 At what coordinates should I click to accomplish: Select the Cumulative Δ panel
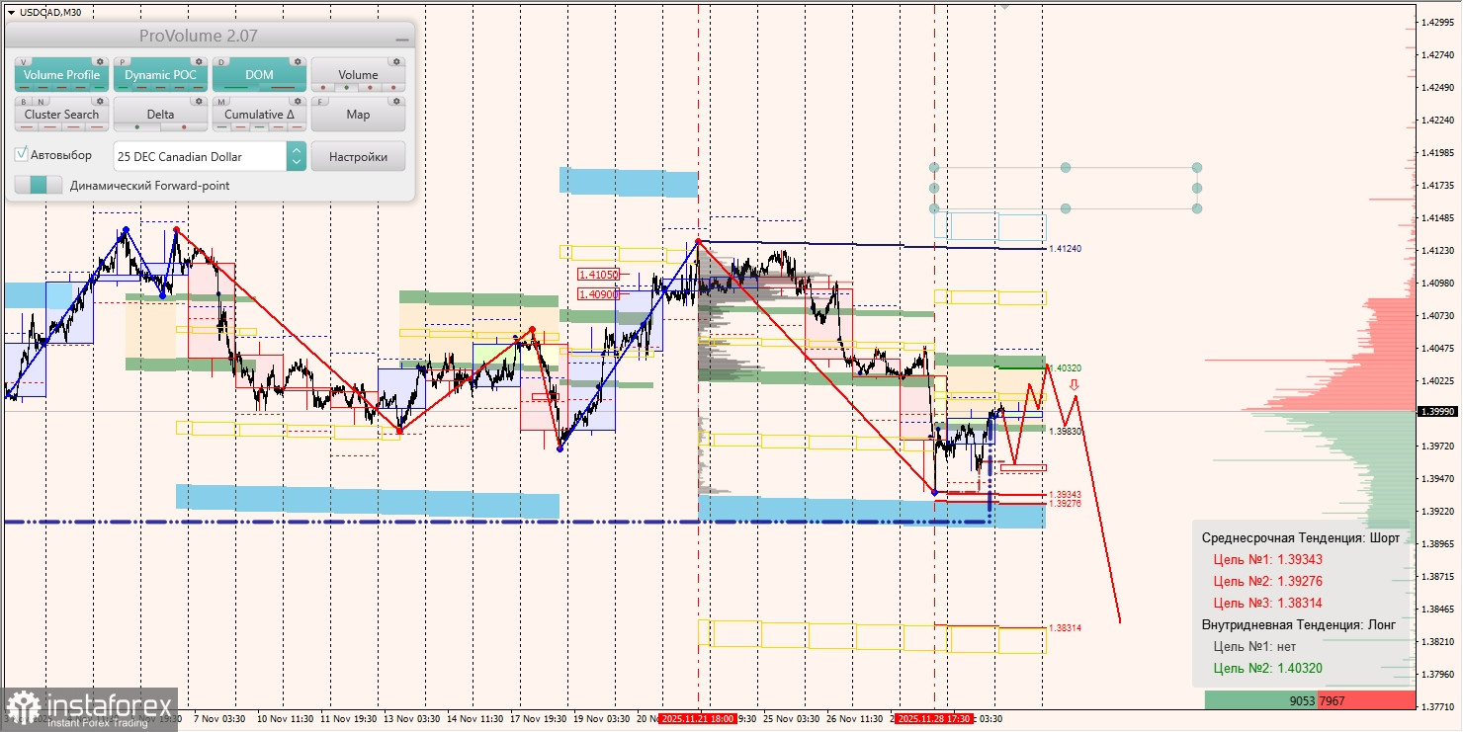[259, 114]
